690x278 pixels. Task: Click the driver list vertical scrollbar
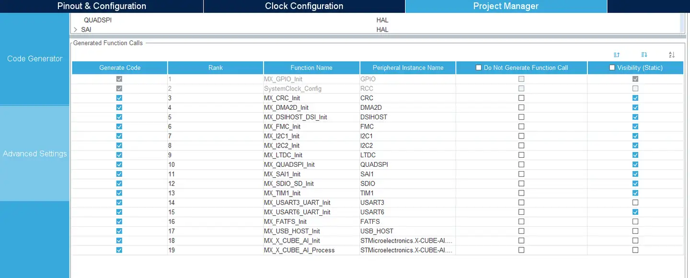point(682,23)
